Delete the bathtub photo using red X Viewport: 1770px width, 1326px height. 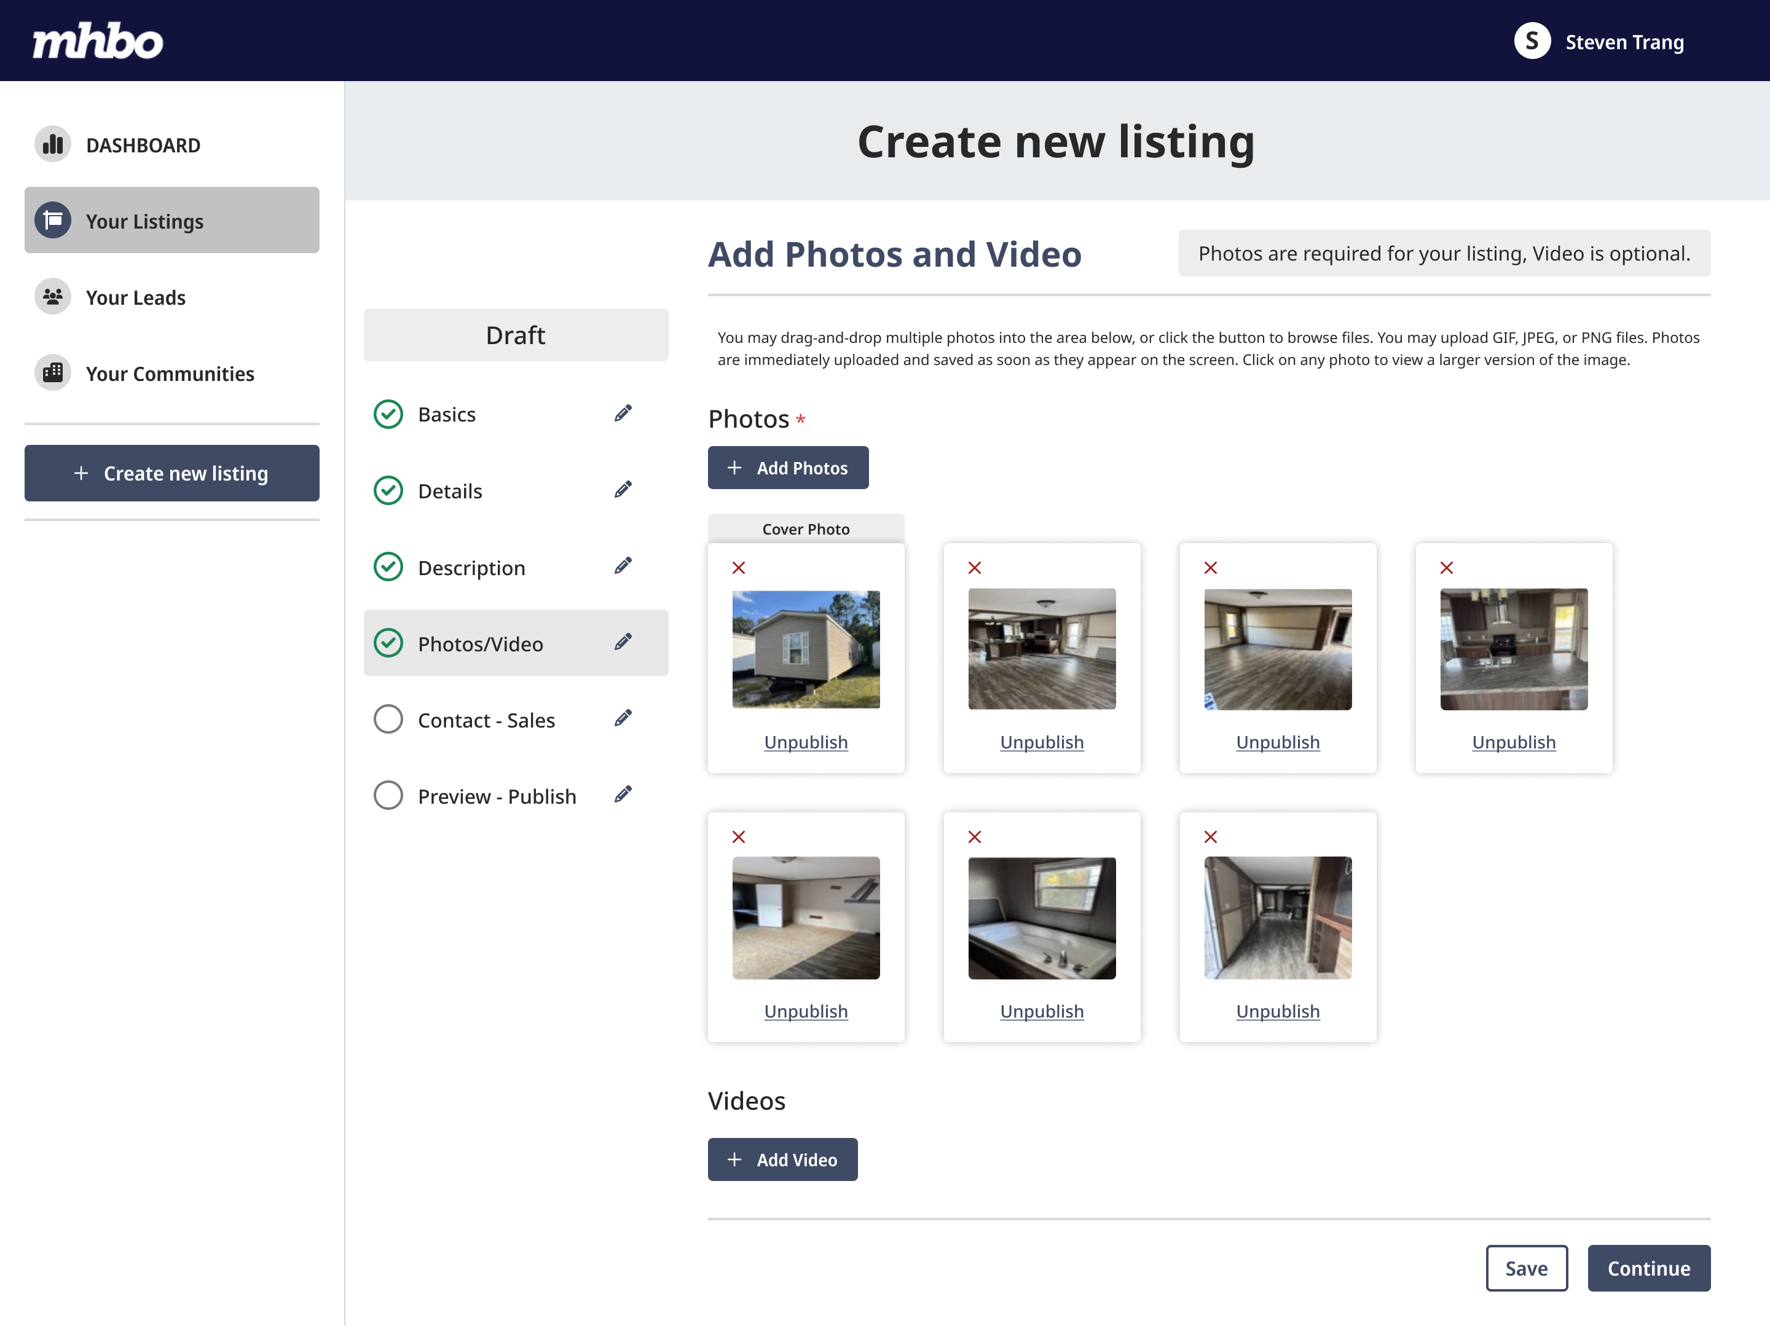tap(974, 837)
